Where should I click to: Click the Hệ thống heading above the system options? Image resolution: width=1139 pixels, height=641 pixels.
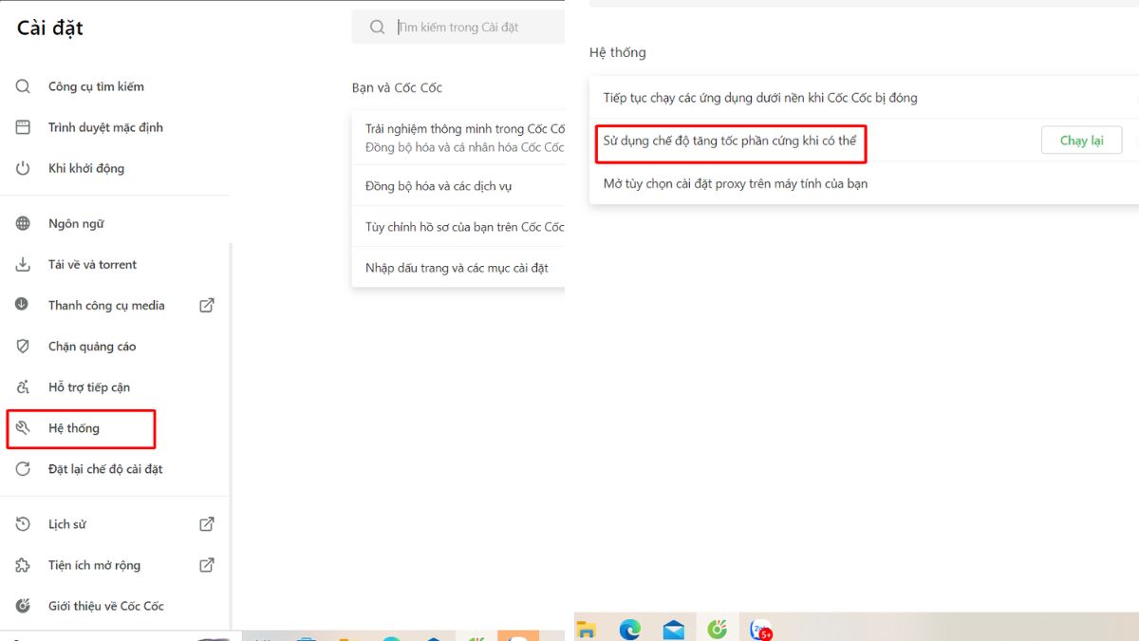617,52
